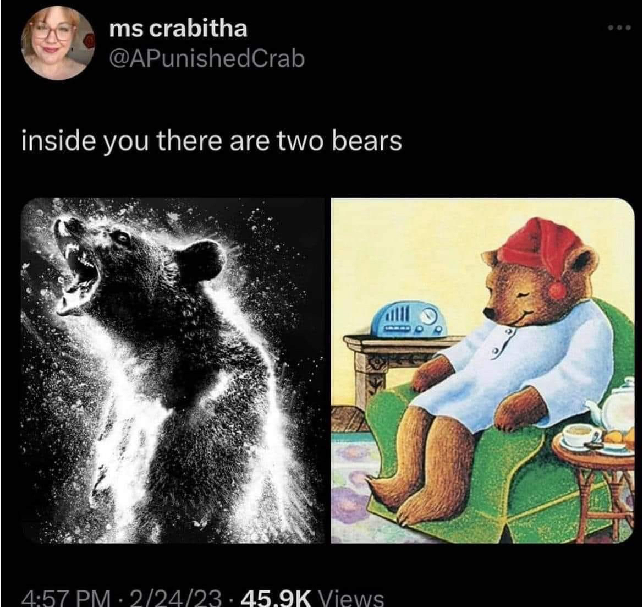Click the 45.9K Views counter
This screenshot has height=607, width=643.
tap(313, 598)
